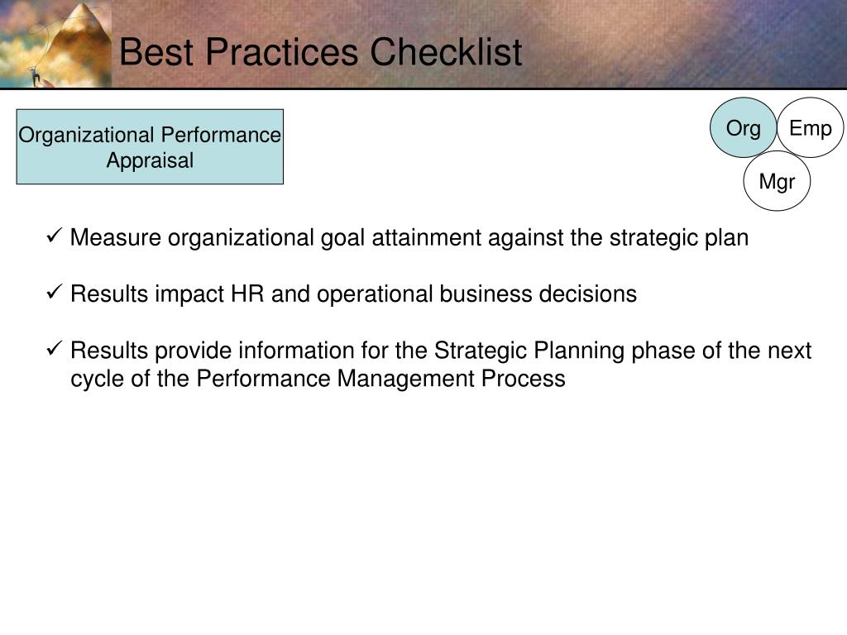Click the word 'Checklist' in the title
Image resolution: width=847 pixels, height=635 pixels.
coord(446,52)
